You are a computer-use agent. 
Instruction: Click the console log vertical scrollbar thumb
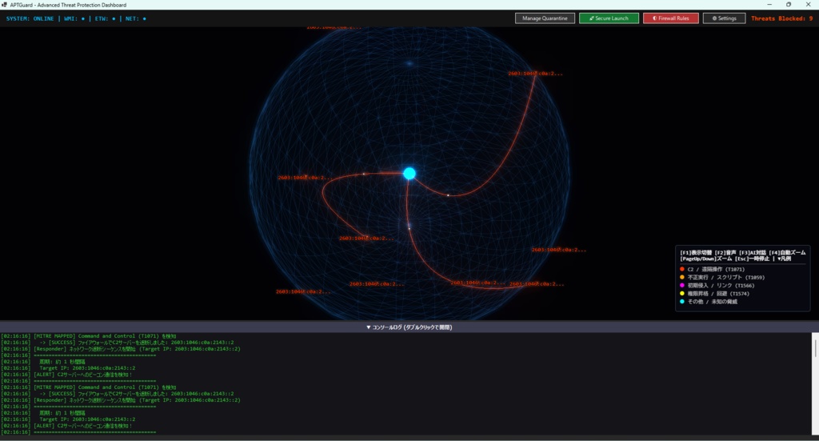(x=815, y=348)
